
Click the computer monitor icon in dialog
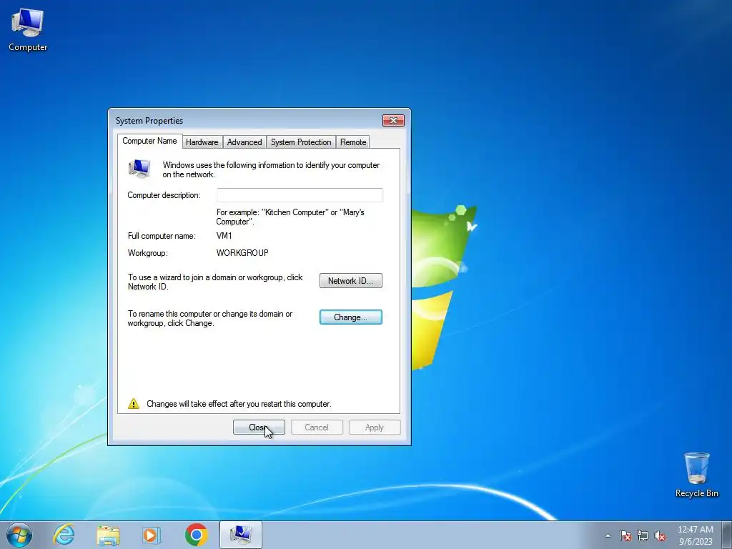tap(139, 169)
